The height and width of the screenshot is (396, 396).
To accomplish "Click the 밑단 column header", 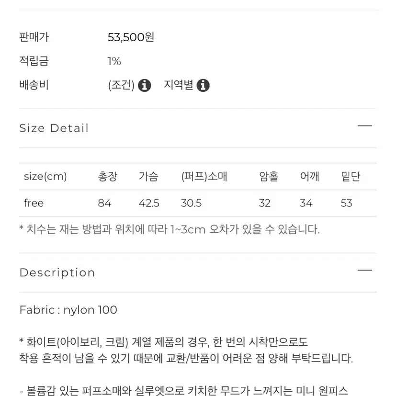I will [351, 176].
